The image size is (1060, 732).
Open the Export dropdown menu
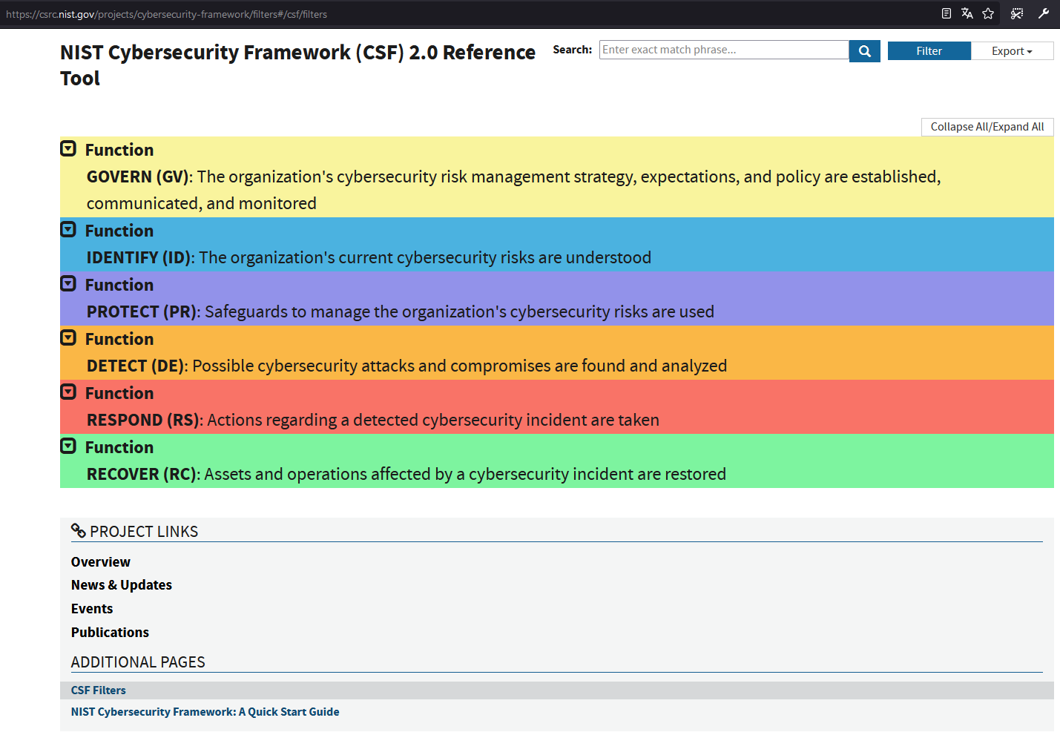pos(1012,51)
